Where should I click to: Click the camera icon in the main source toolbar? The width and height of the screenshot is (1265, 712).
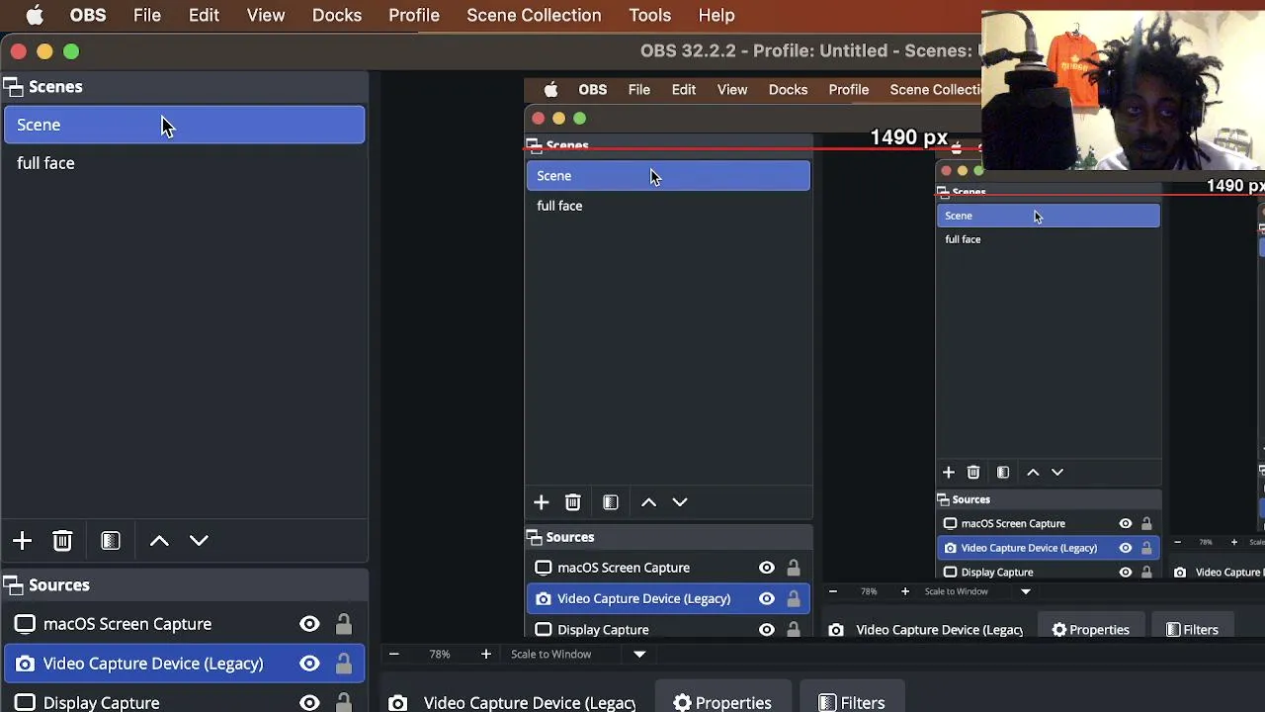click(x=397, y=703)
